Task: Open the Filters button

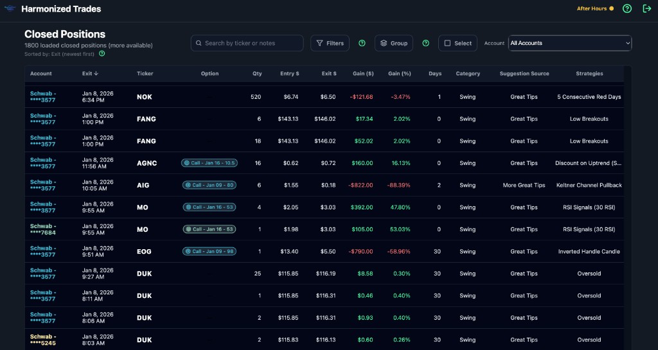Action: [x=330, y=43]
